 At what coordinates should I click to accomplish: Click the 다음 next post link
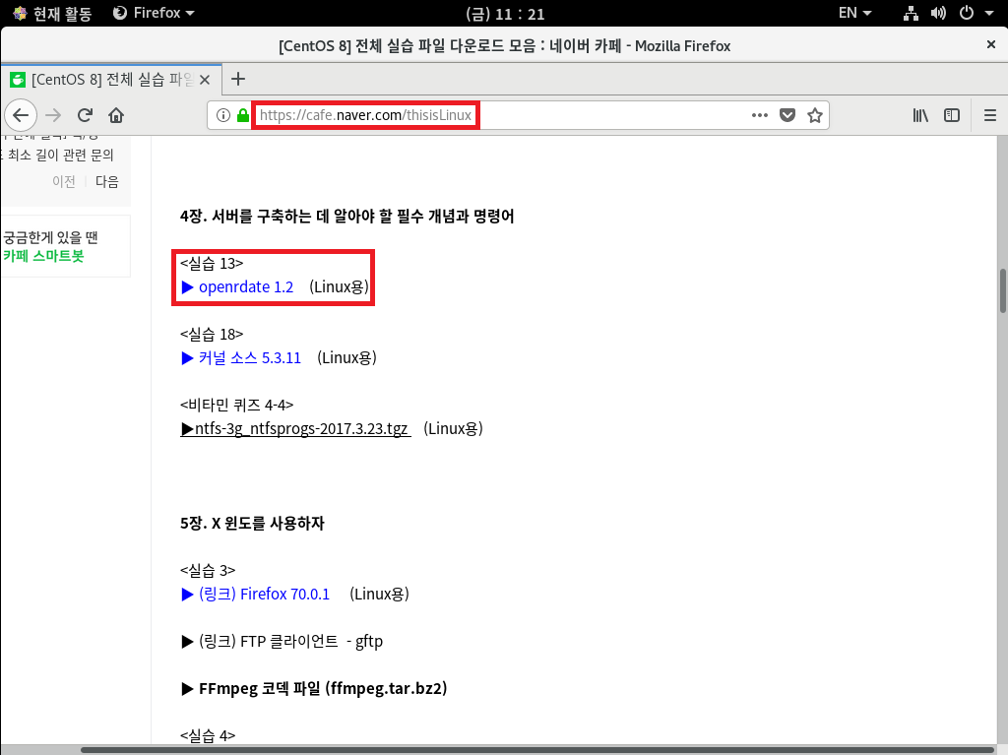tap(106, 181)
